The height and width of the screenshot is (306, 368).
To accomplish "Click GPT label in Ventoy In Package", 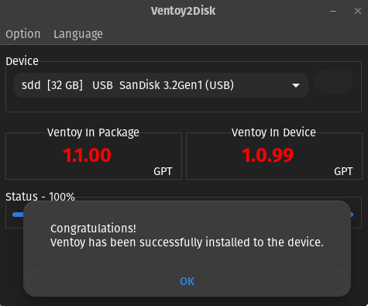I will pyautogui.click(x=163, y=171).
